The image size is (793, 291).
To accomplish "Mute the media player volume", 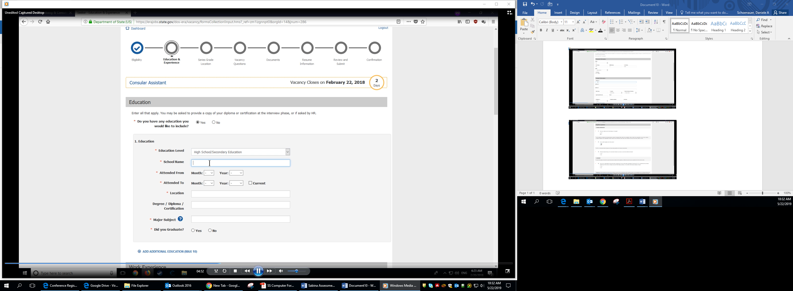I will click(281, 271).
